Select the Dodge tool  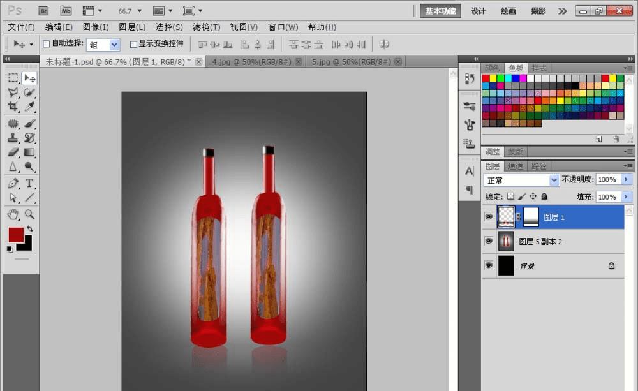click(x=29, y=167)
